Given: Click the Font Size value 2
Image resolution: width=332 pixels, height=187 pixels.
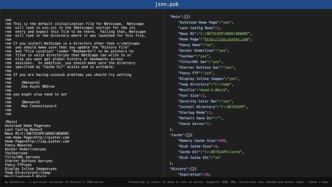Looking at the screenshot, I should (204, 96).
